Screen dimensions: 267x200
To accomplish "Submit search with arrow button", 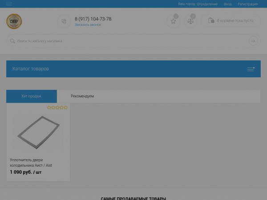I will click(x=253, y=41).
